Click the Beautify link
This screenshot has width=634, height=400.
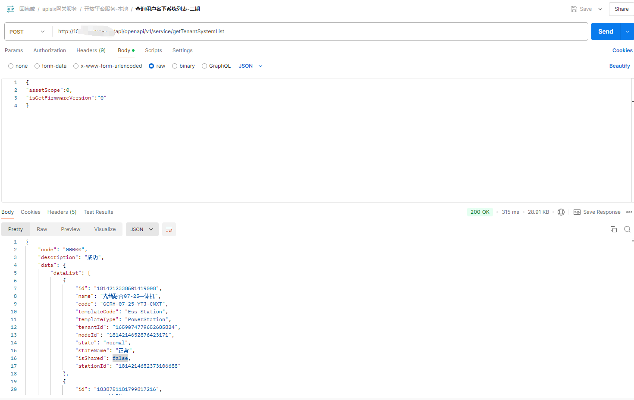point(619,66)
